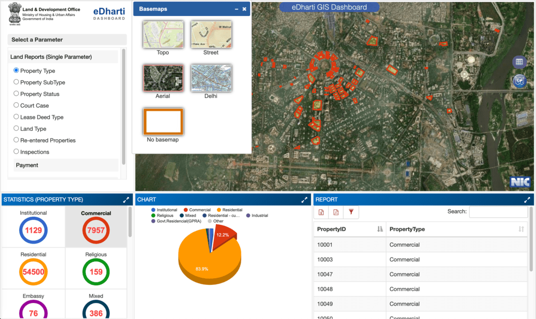Choose the No basemap option
The width and height of the screenshot is (536, 319).
(163, 122)
